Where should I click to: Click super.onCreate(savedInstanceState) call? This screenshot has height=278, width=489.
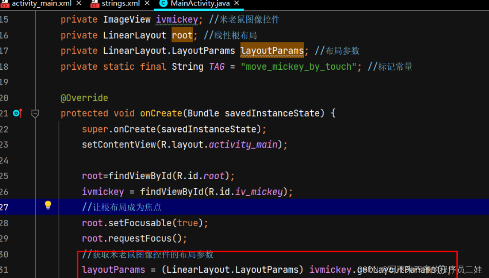point(171,129)
